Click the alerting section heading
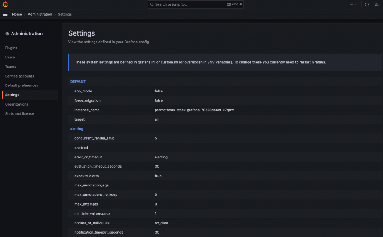Viewport: 383px width, 237px height. click(x=77, y=129)
